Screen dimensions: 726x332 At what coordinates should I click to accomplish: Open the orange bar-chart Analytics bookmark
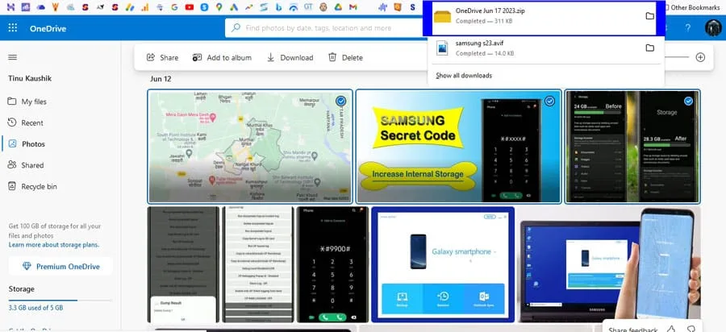point(144,7)
